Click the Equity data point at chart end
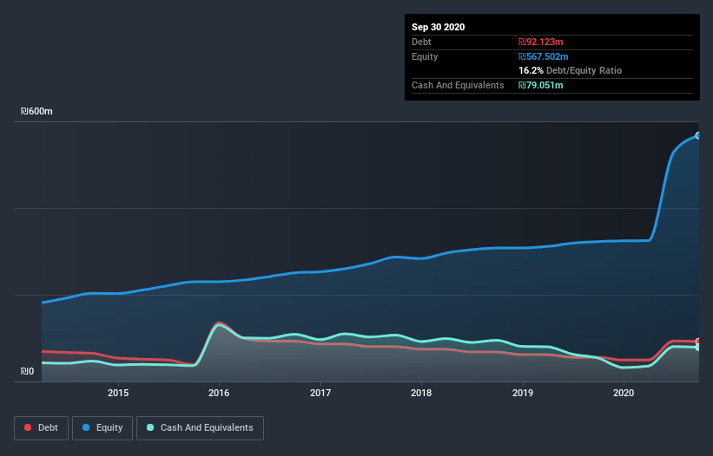713x456 pixels. click(698, 135)
